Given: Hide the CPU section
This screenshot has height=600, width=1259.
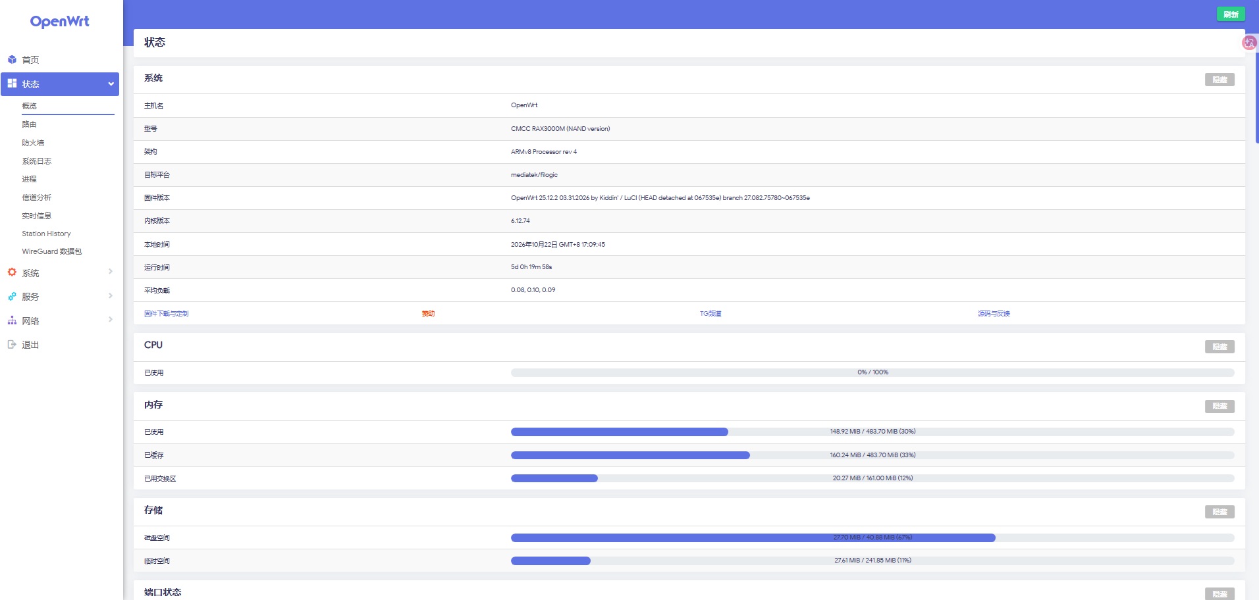Looking at the screenshot, I should coord(1219,347).
